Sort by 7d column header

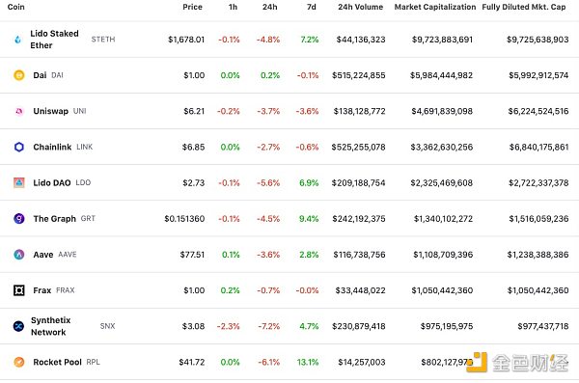click(312, 7)
